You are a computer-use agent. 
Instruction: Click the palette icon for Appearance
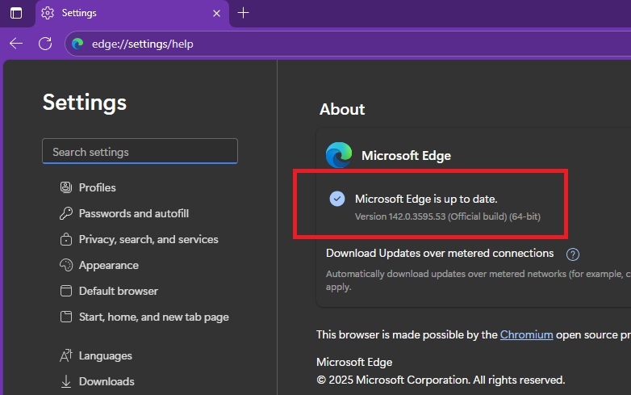click(x=66, y=265)
